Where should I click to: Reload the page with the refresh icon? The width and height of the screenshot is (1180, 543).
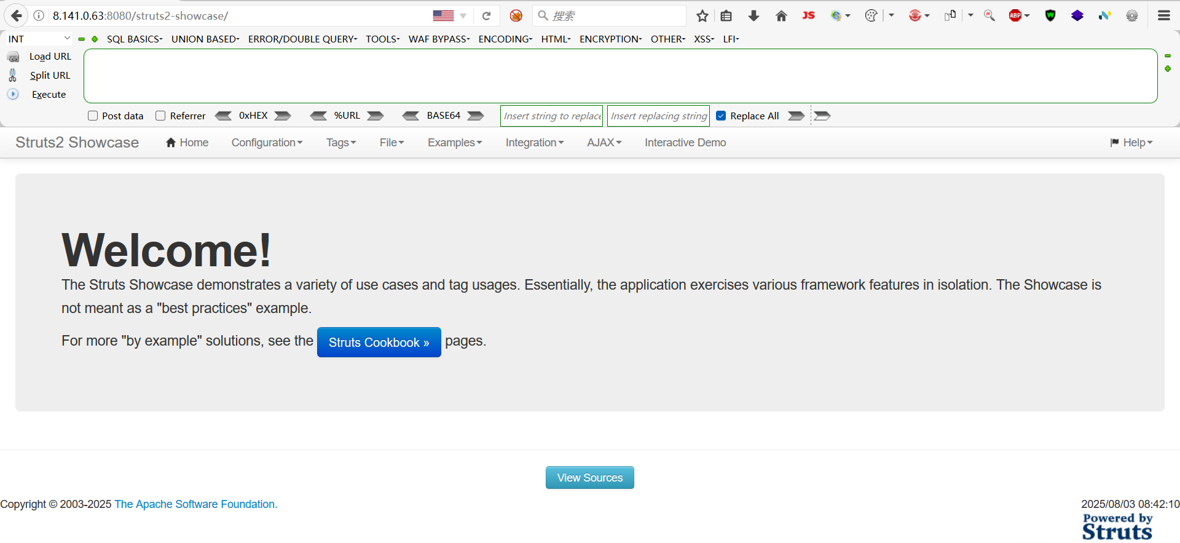pyautogui.click(x=486, y=16)
